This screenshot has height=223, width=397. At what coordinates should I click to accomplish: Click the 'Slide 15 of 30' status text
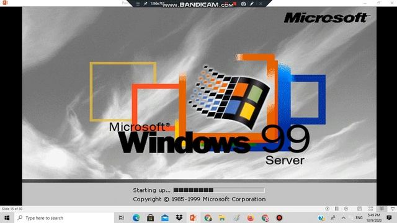pyautogui.click(x=12, y=209)
